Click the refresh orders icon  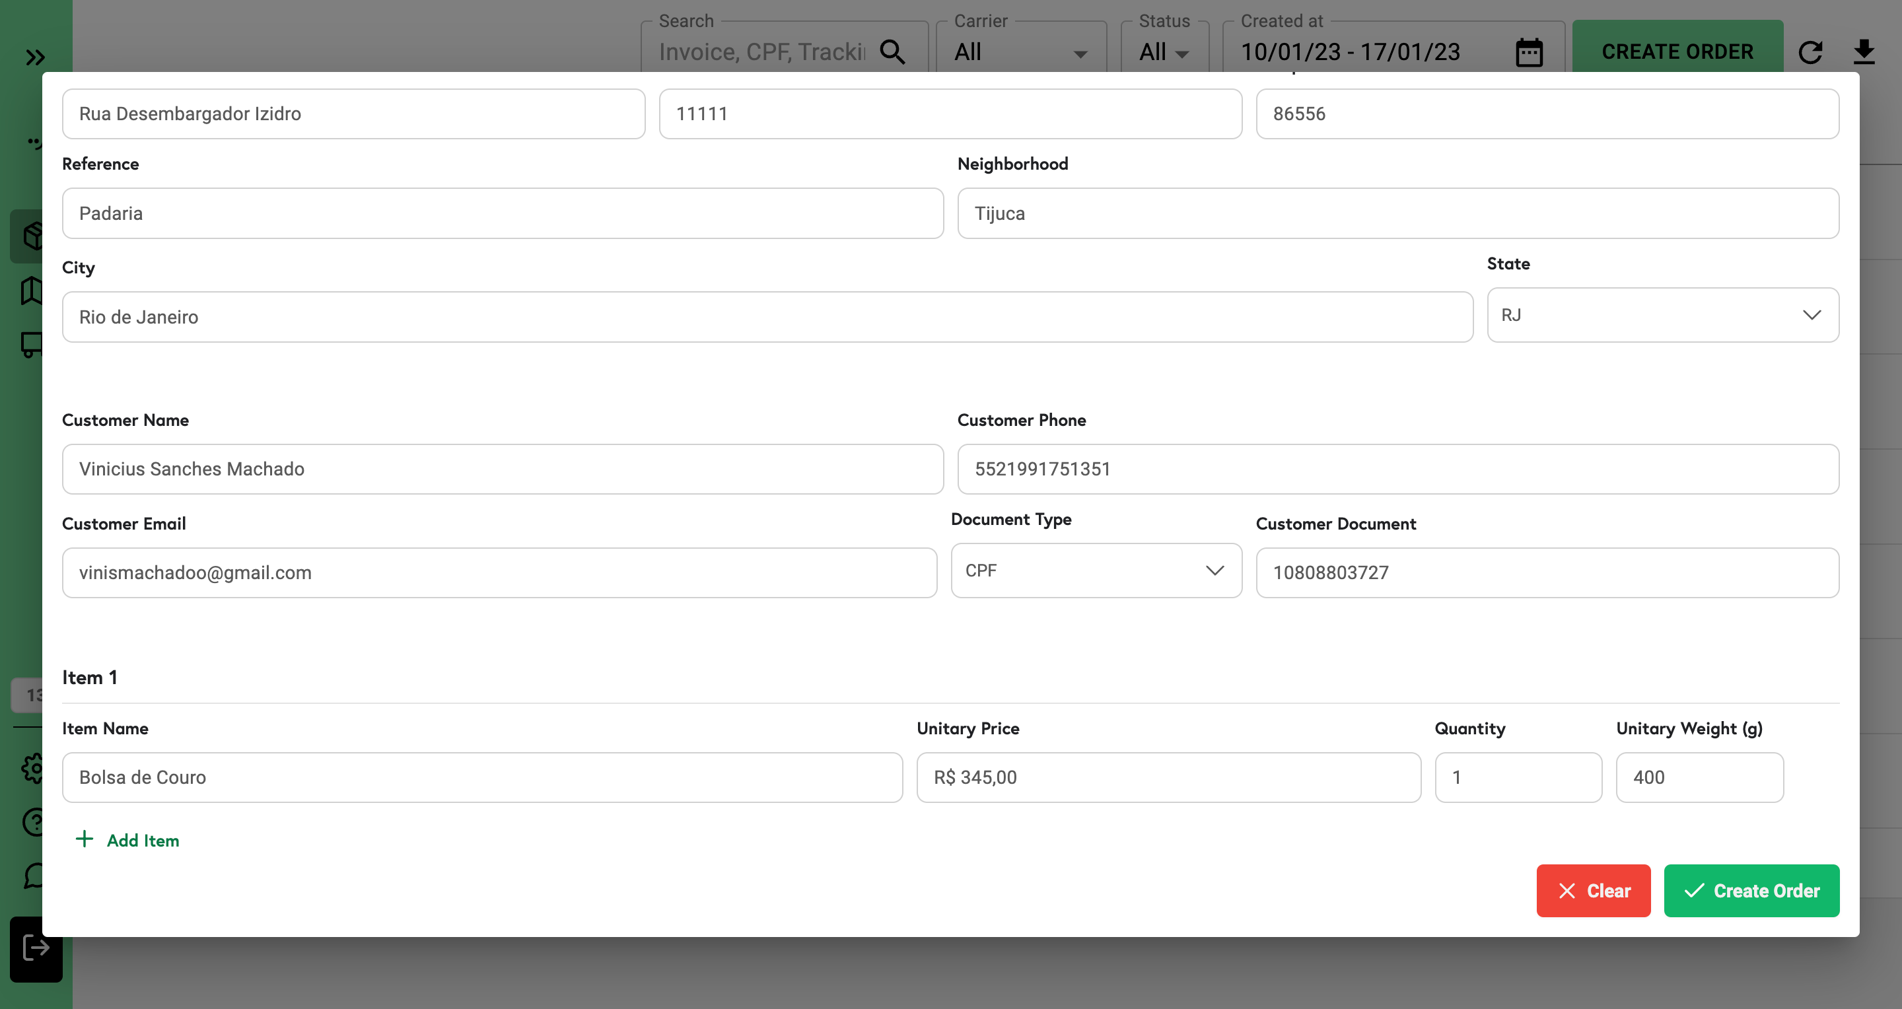1810,52
